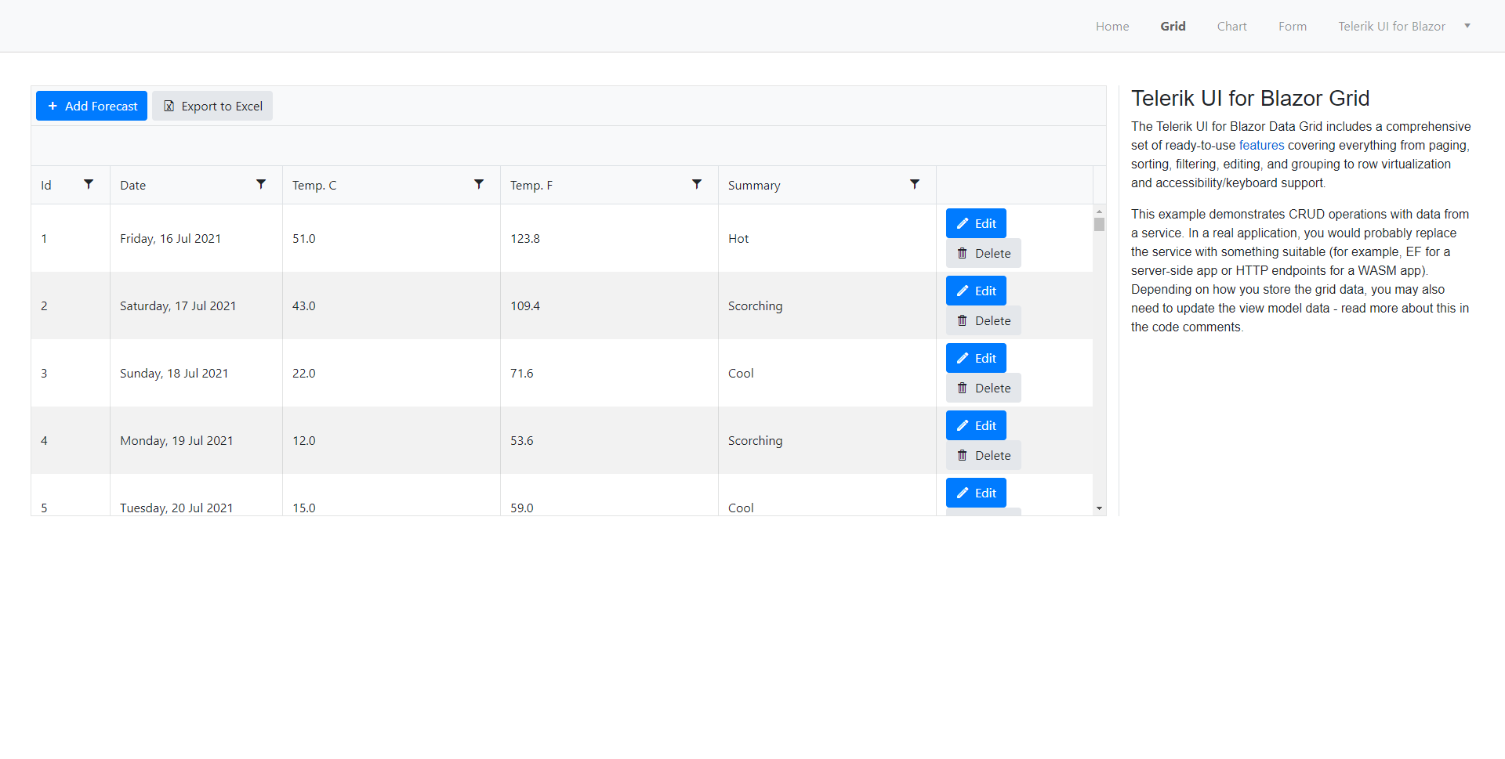Navigate to the Form page
The height and width of the screenshot is (759, 1505).
click(1293, 27)
